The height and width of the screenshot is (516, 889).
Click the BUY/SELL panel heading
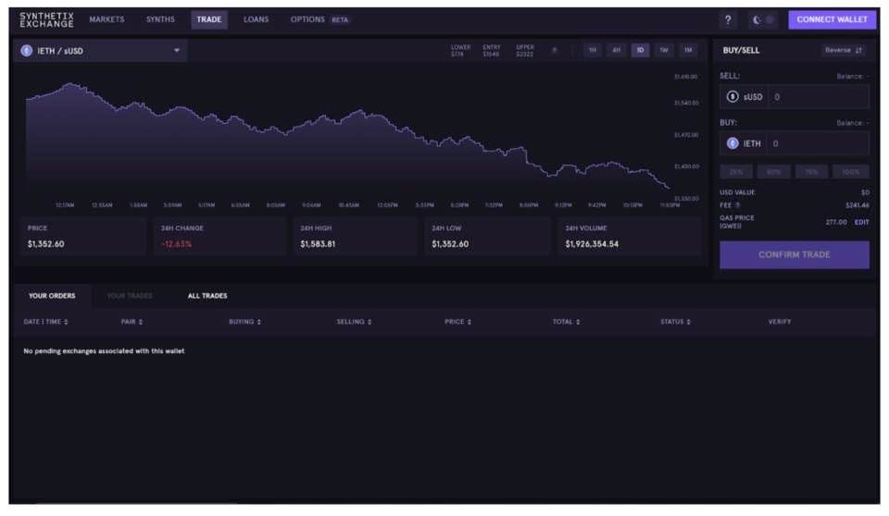[741, 51]
